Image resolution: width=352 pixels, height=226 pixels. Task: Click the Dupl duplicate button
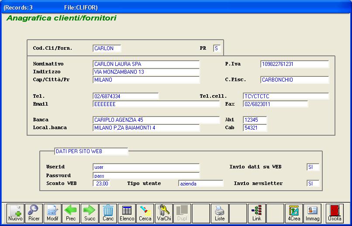pyautogui.click(x=183, y=213)
